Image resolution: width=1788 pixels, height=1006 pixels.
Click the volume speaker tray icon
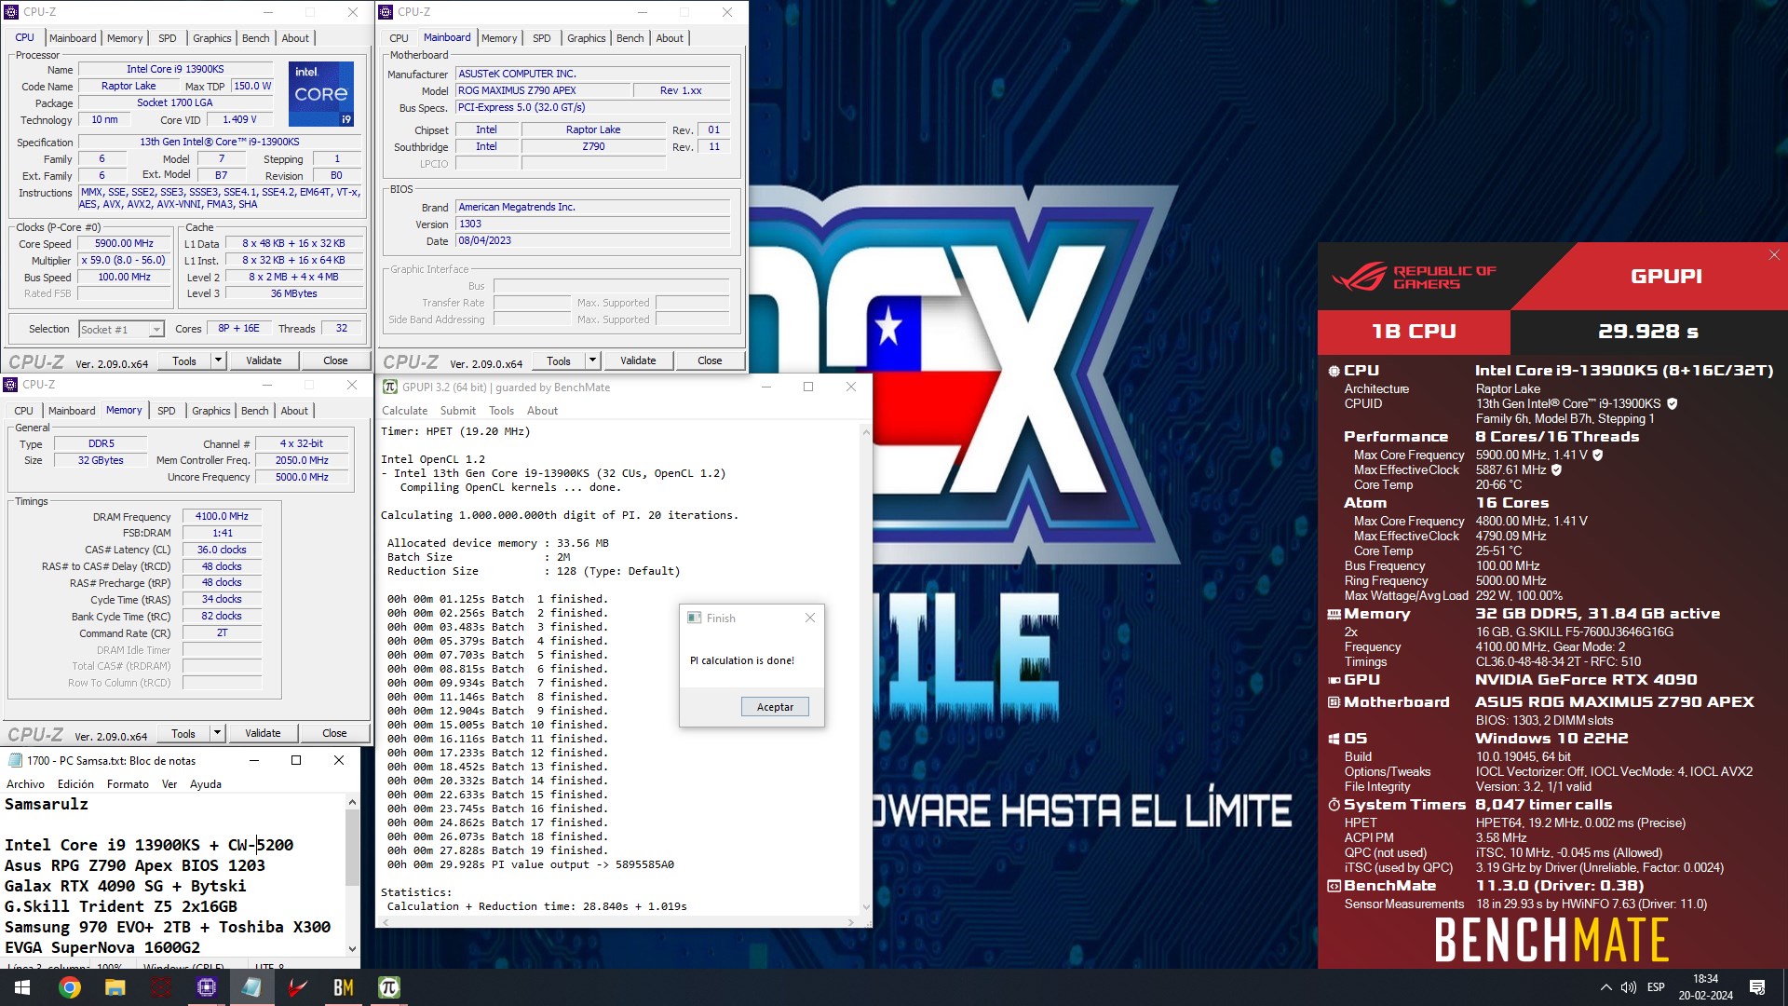(x=1629, y=987)
